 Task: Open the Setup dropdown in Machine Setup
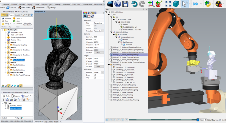click(x=10, y=24)
